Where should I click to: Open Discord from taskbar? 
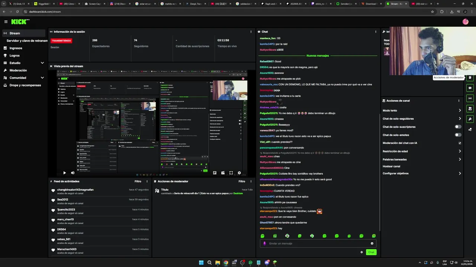pyautogui.click(x=267, y=263)
